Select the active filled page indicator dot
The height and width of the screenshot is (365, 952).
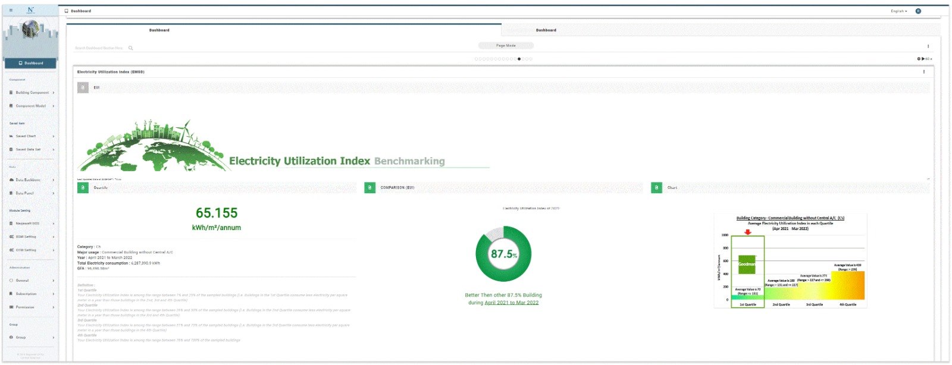[519, 59]
